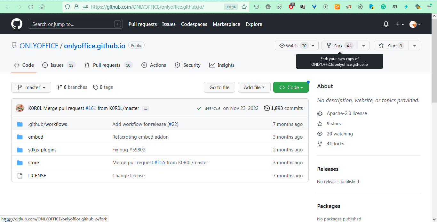This screenshot has height=222, width=437.
Task: Open the Grammarly extension icon
Action: pyautogui.click(x=383, y=7)
